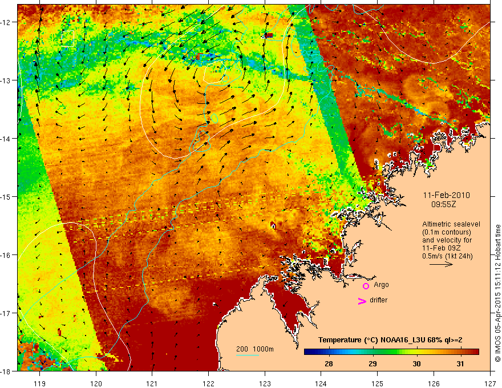Click the magenta drifter arrowhead legend marker
The width and height of the screenshot is (502, 388).
362,301
